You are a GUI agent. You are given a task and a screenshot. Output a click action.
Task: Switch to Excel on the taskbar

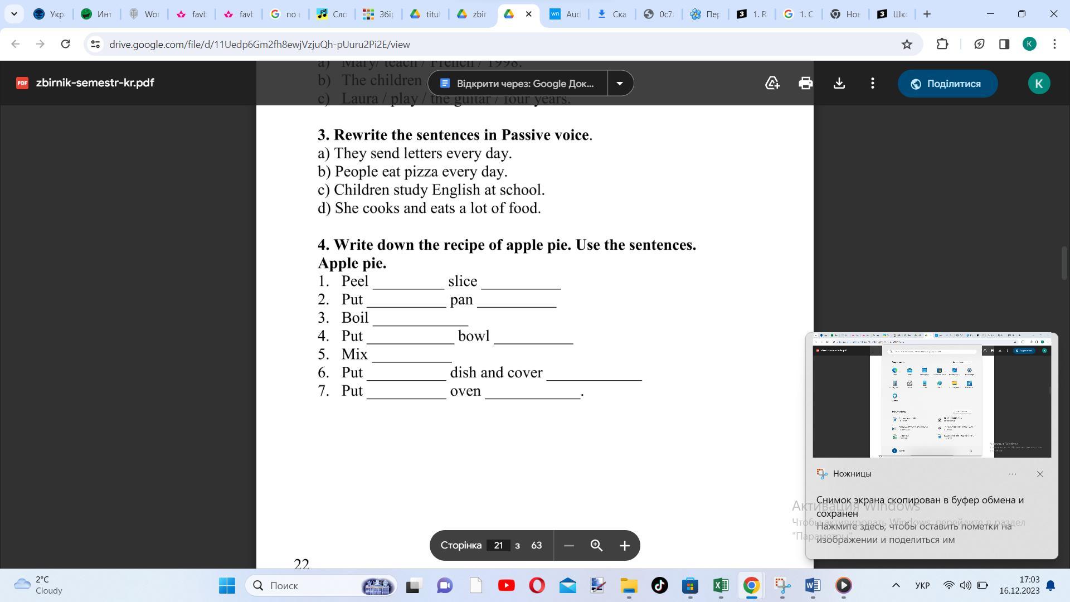pyautogui.click(x=721, y=585)
